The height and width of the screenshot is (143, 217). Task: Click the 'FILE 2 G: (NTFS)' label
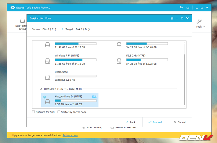136,56
